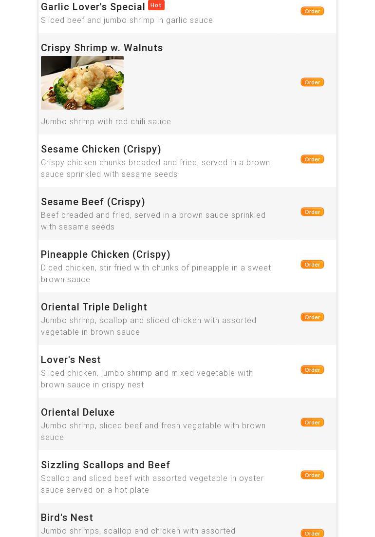The width and height of the screenshot is (375, 537).
Task: Open the Crispy Shrimp with Walnuts photo
Action: (82, 83)
